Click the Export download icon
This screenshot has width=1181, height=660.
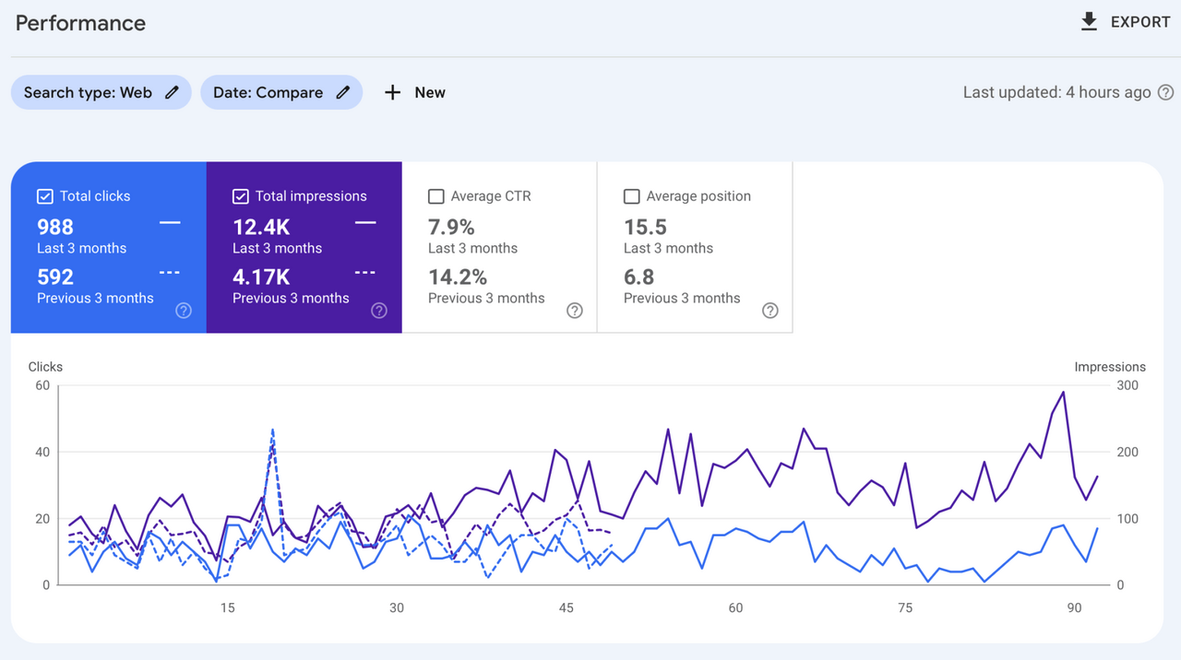pyautogui.click(x=1089, y=22)
